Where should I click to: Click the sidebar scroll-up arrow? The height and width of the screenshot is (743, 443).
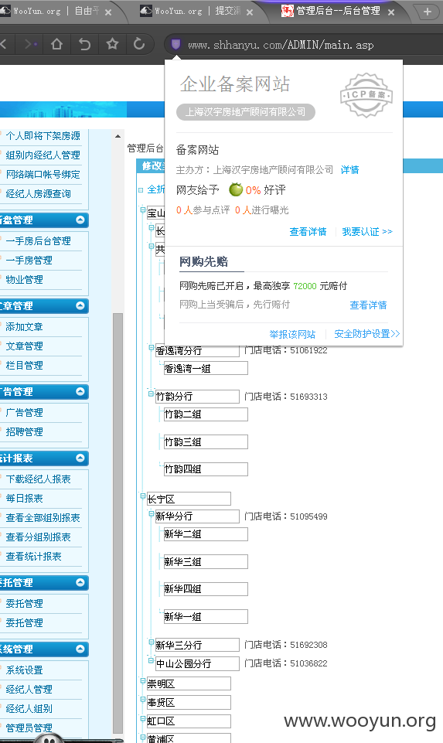coord(118,137)
